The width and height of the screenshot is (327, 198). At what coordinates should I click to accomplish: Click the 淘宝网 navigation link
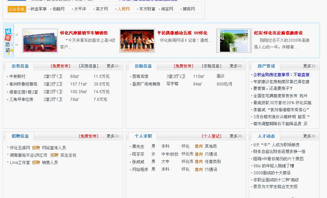167,9
